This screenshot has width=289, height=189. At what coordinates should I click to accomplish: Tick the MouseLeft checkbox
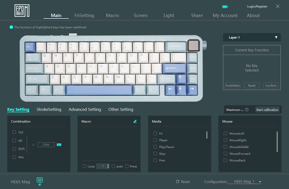pos(225,134)
